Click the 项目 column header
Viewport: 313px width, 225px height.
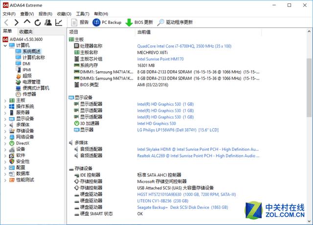[73, 32]
